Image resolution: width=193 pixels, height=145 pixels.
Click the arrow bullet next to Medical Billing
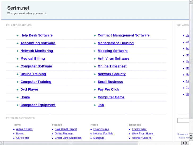click(17, 59)
